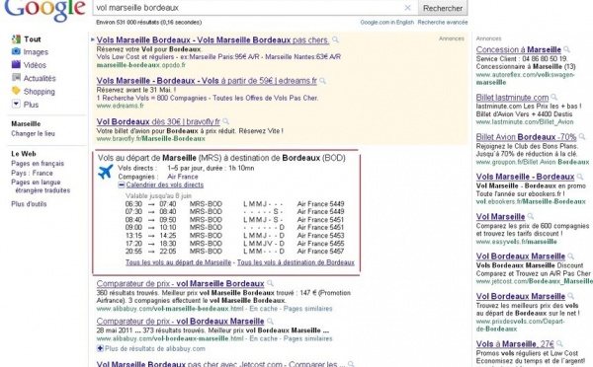Click the blue airplane icon in flights box
The width and height of the screenshot is (593, 367).
pyautogui.click(x=106, y=172)
